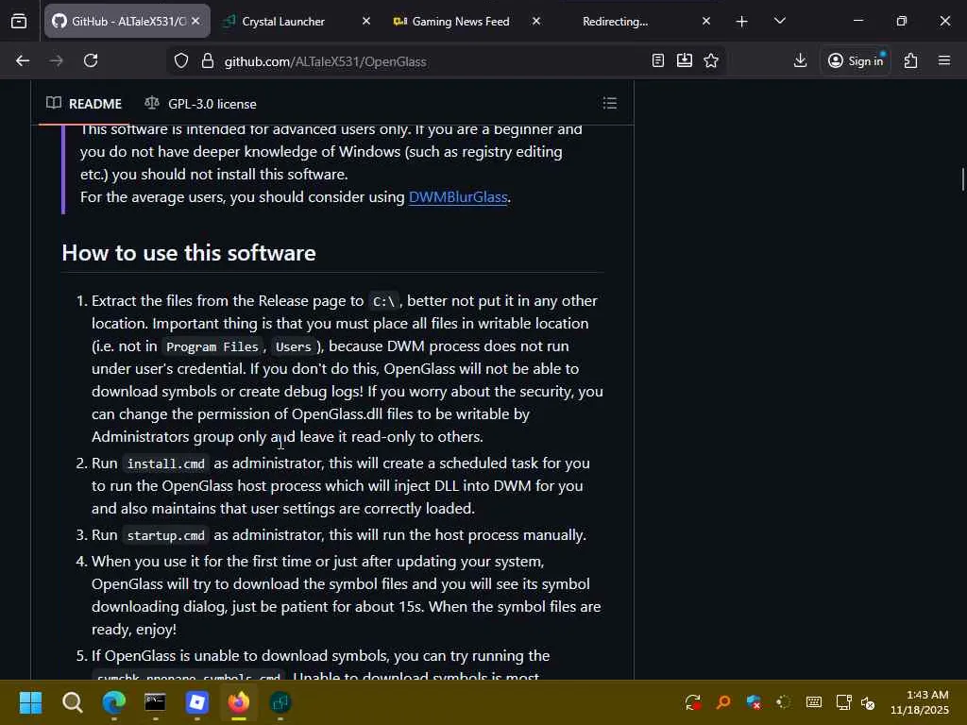Open the blue square app on taskbar

tap(196, 702)
